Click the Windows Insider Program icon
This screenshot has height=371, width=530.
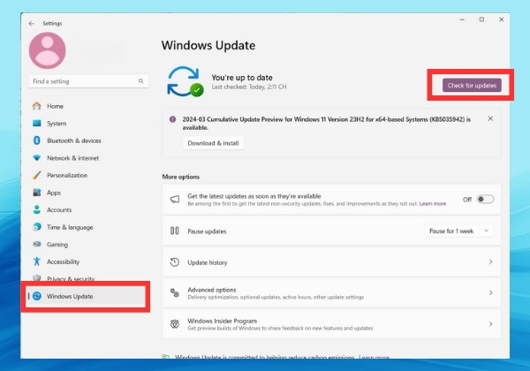pyautogui.click(x=174, y=324)
